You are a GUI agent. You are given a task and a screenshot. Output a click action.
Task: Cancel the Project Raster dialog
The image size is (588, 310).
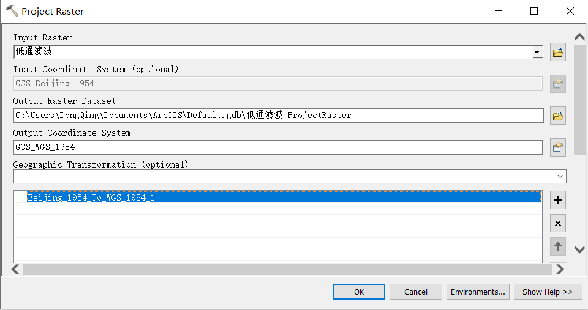click(415, 292)
